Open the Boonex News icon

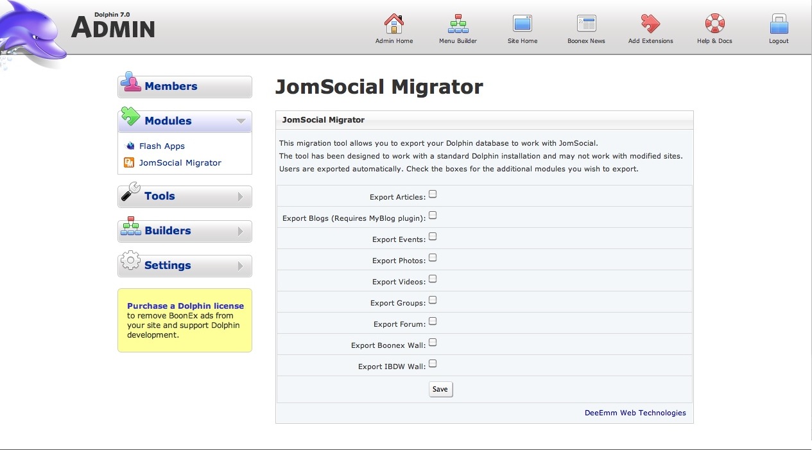587,24
